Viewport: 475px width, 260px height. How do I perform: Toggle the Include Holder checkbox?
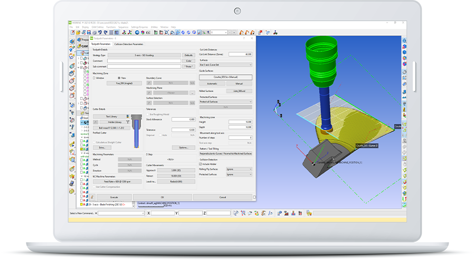coord(200,164)
